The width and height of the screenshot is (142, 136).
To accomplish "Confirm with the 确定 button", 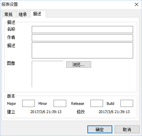I will pyautogui.click(x=100, y=130).
